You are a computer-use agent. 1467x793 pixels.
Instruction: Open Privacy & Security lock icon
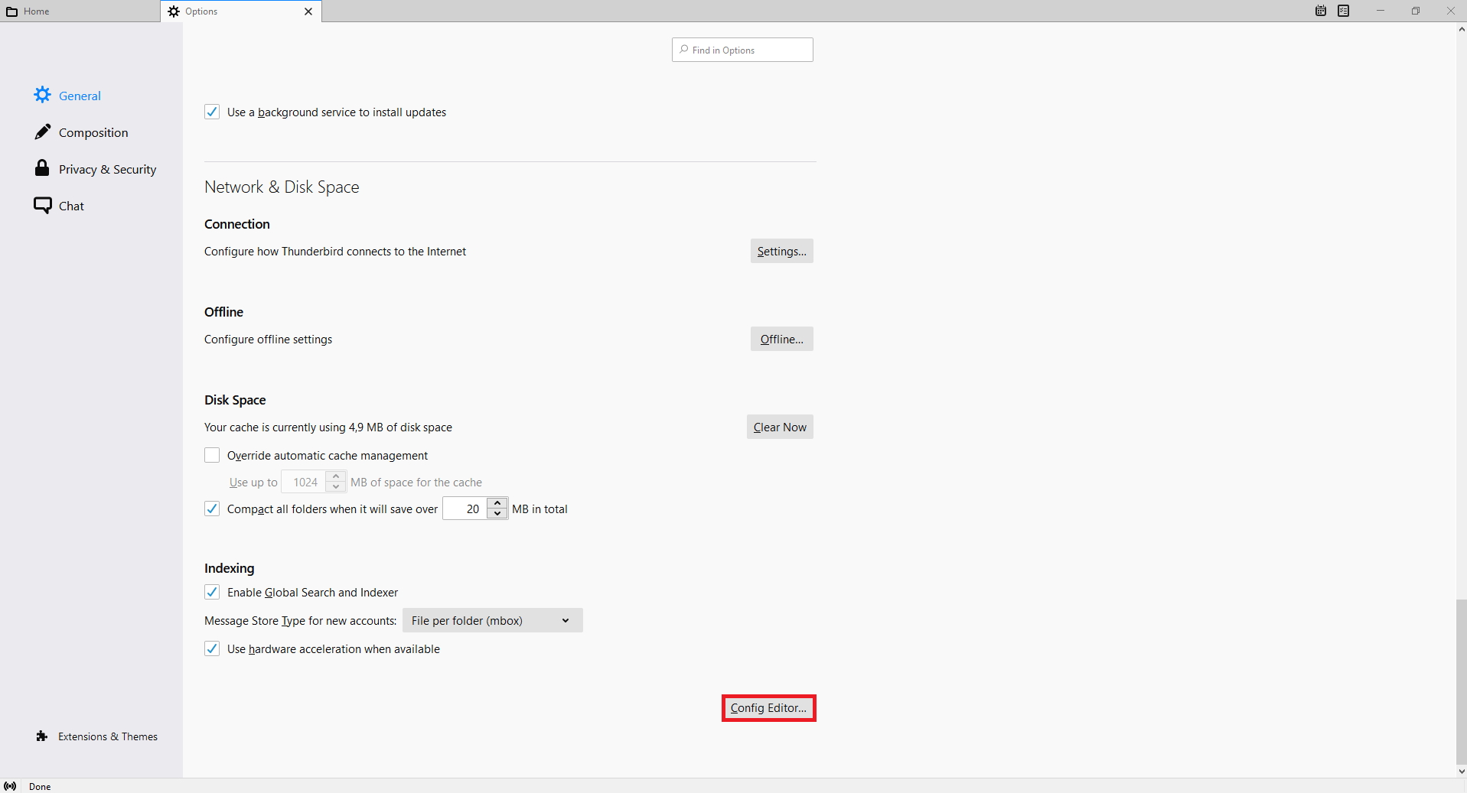[42, 168]
